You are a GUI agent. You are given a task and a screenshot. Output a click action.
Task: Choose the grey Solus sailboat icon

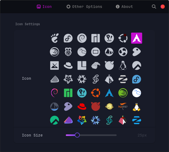(x=109, y=52)
